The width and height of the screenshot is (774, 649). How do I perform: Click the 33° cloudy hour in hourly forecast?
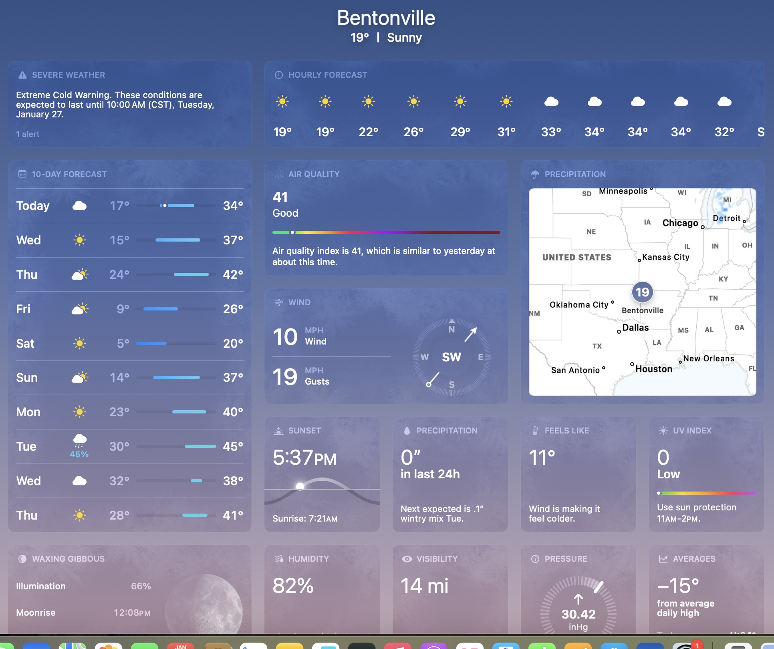(x=551, y=116)
